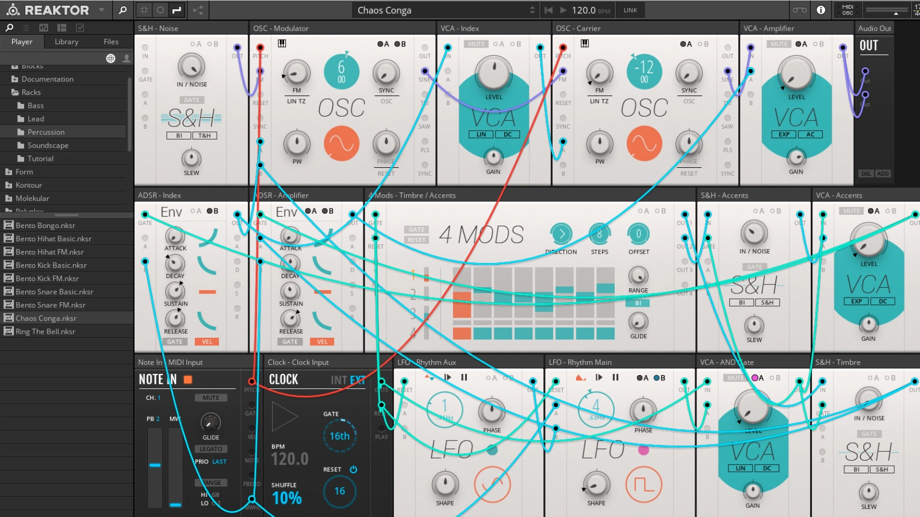This screenshot has height=517, width=920.
Task: Start playback with the play button
Action: coord(563,10)
